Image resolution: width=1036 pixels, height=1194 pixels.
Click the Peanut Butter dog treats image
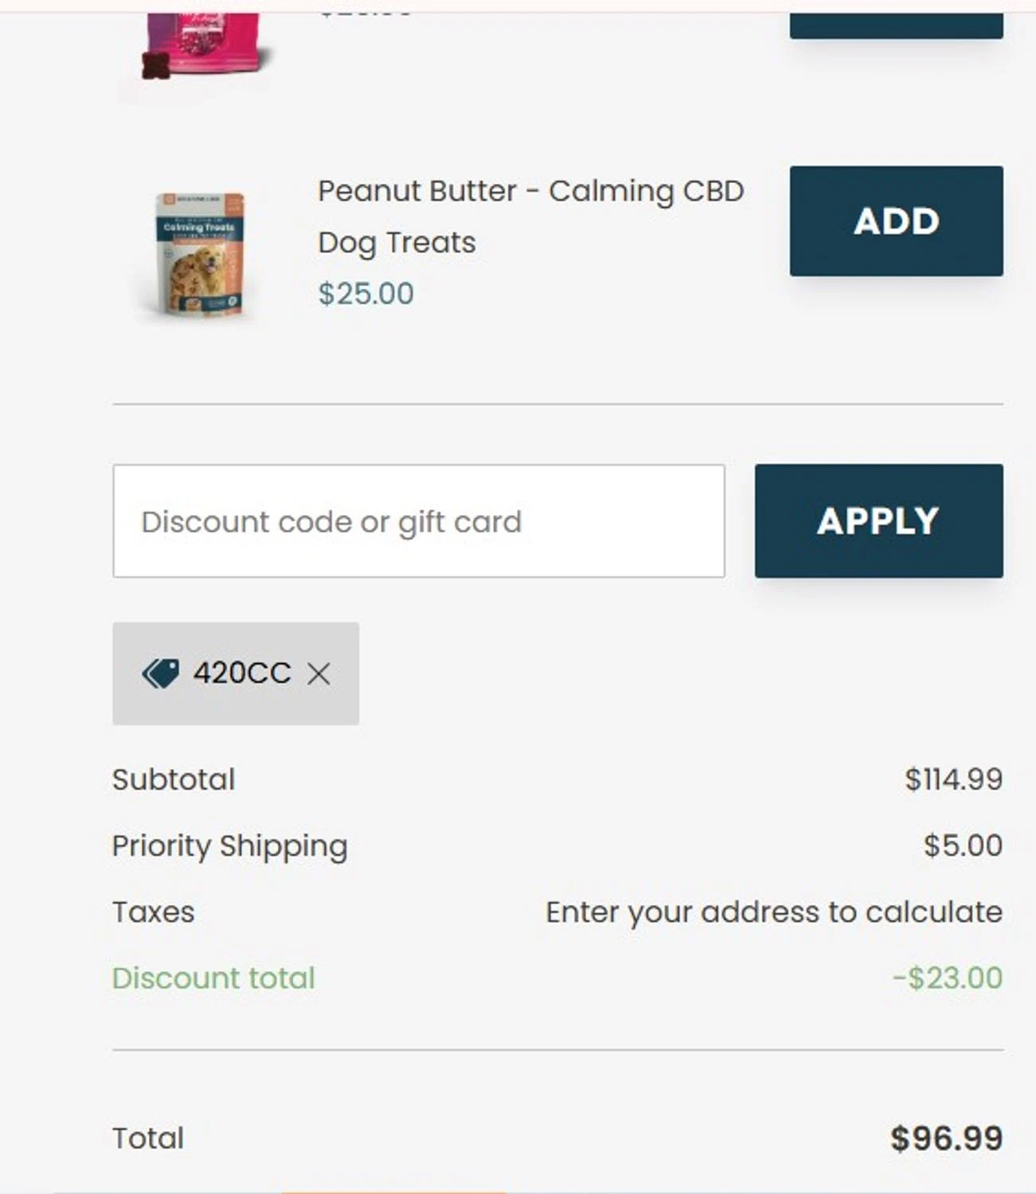coord(200,255)
